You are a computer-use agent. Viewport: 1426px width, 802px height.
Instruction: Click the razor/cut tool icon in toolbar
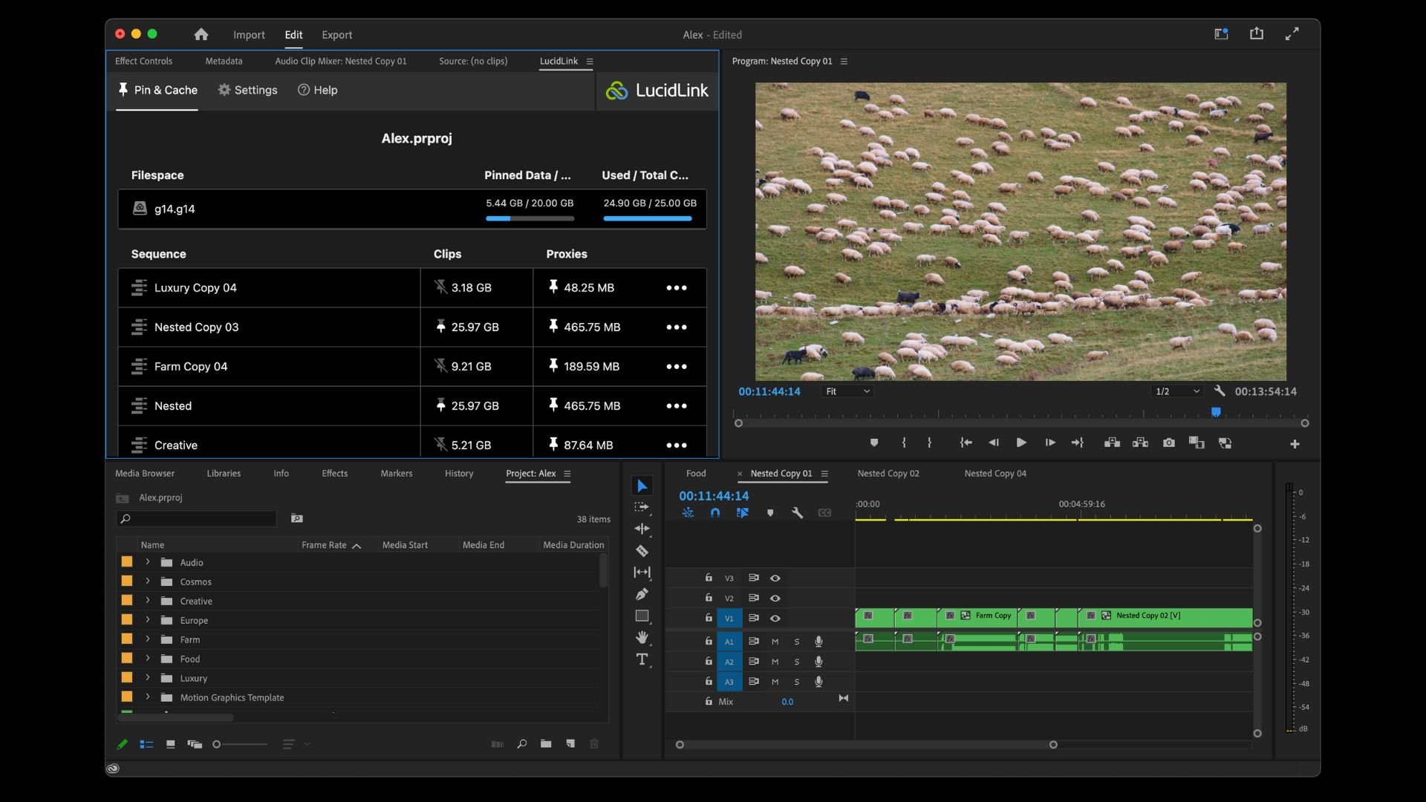pyautogui.click(x=640, y=550)
